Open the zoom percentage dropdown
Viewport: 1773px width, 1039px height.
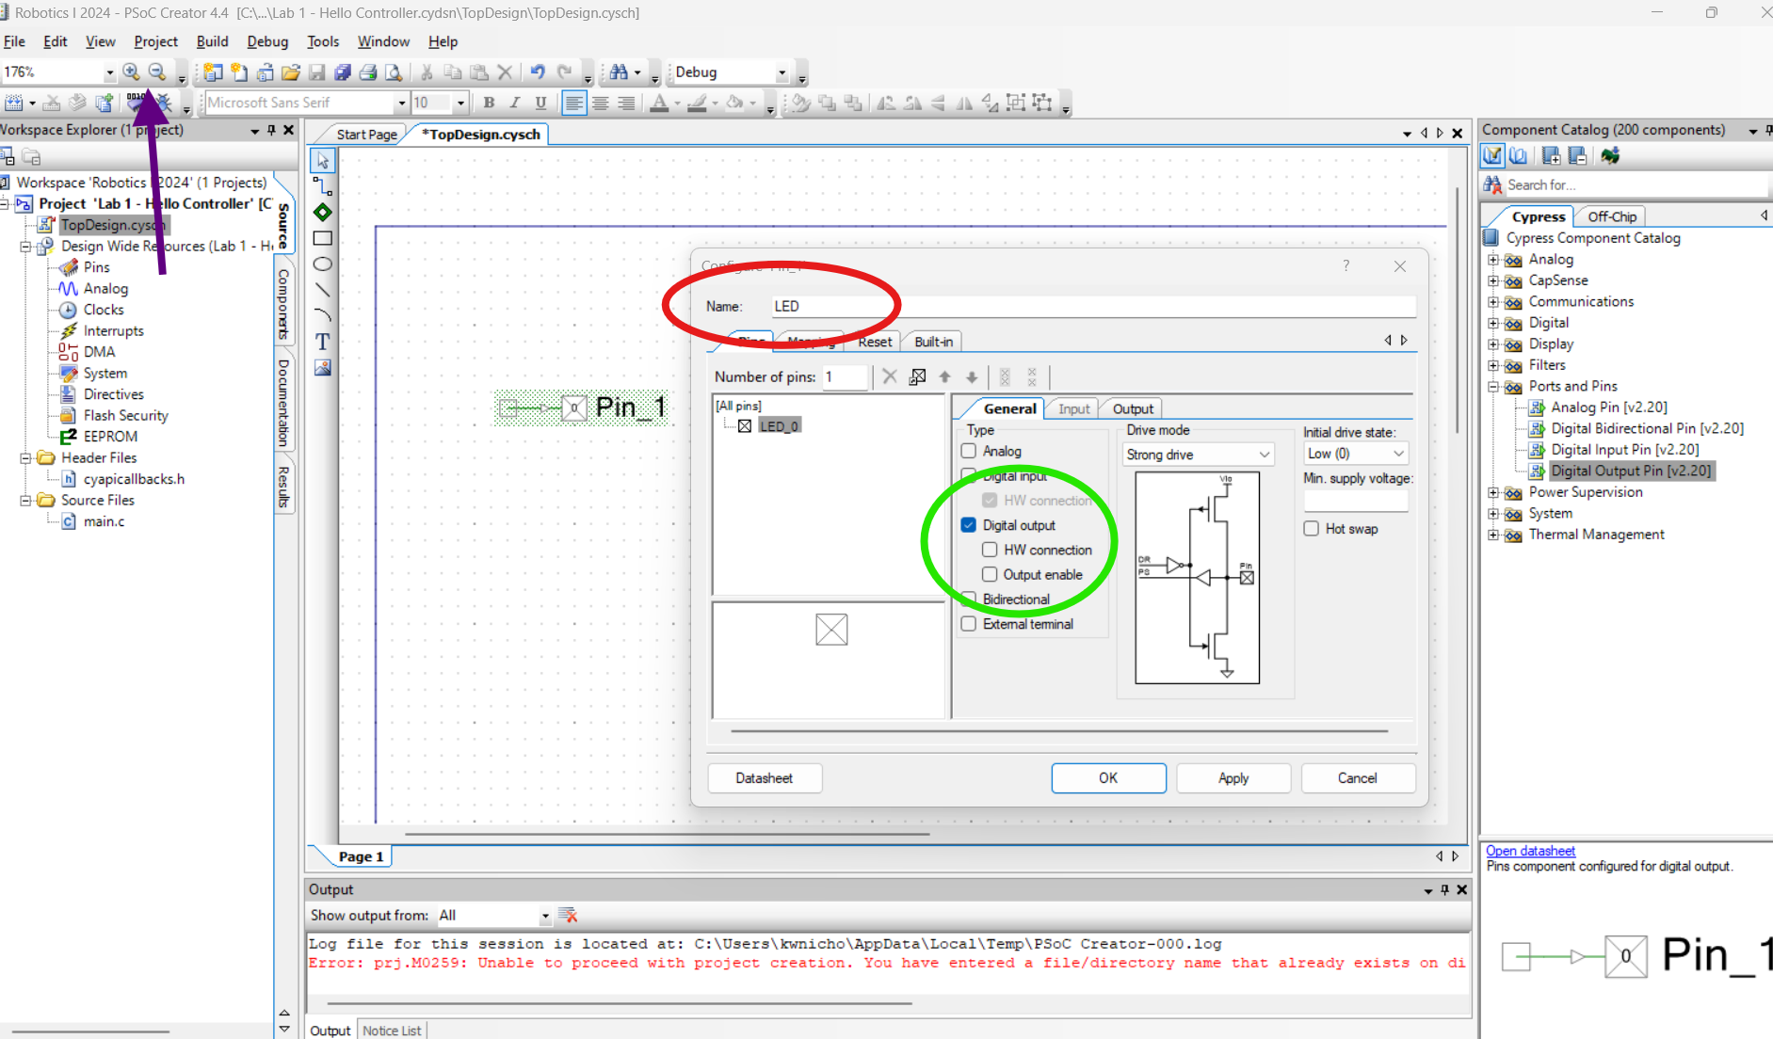[x=108, y=72]
